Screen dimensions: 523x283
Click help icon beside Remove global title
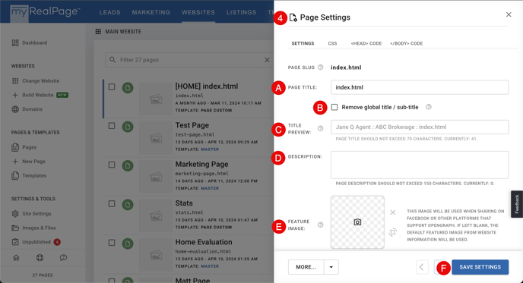(x=429, y=107)
